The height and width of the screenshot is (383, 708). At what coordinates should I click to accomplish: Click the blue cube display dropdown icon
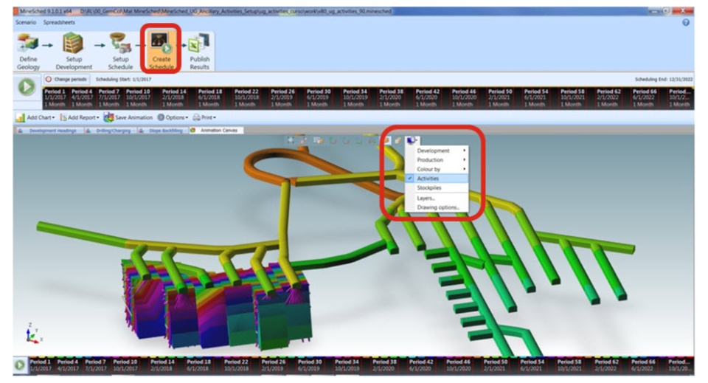pyautogui.click(x=412, y=140)
